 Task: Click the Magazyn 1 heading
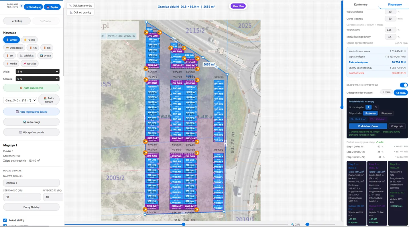[10, 145]
